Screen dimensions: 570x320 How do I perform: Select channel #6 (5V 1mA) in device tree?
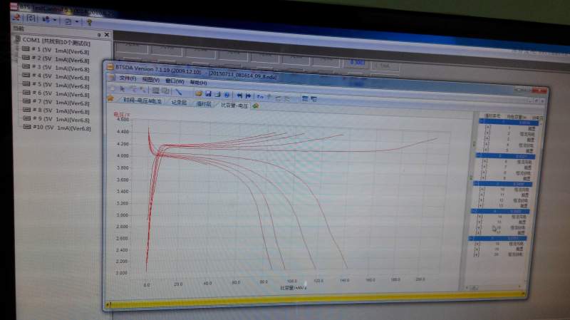tap(56, 93)
